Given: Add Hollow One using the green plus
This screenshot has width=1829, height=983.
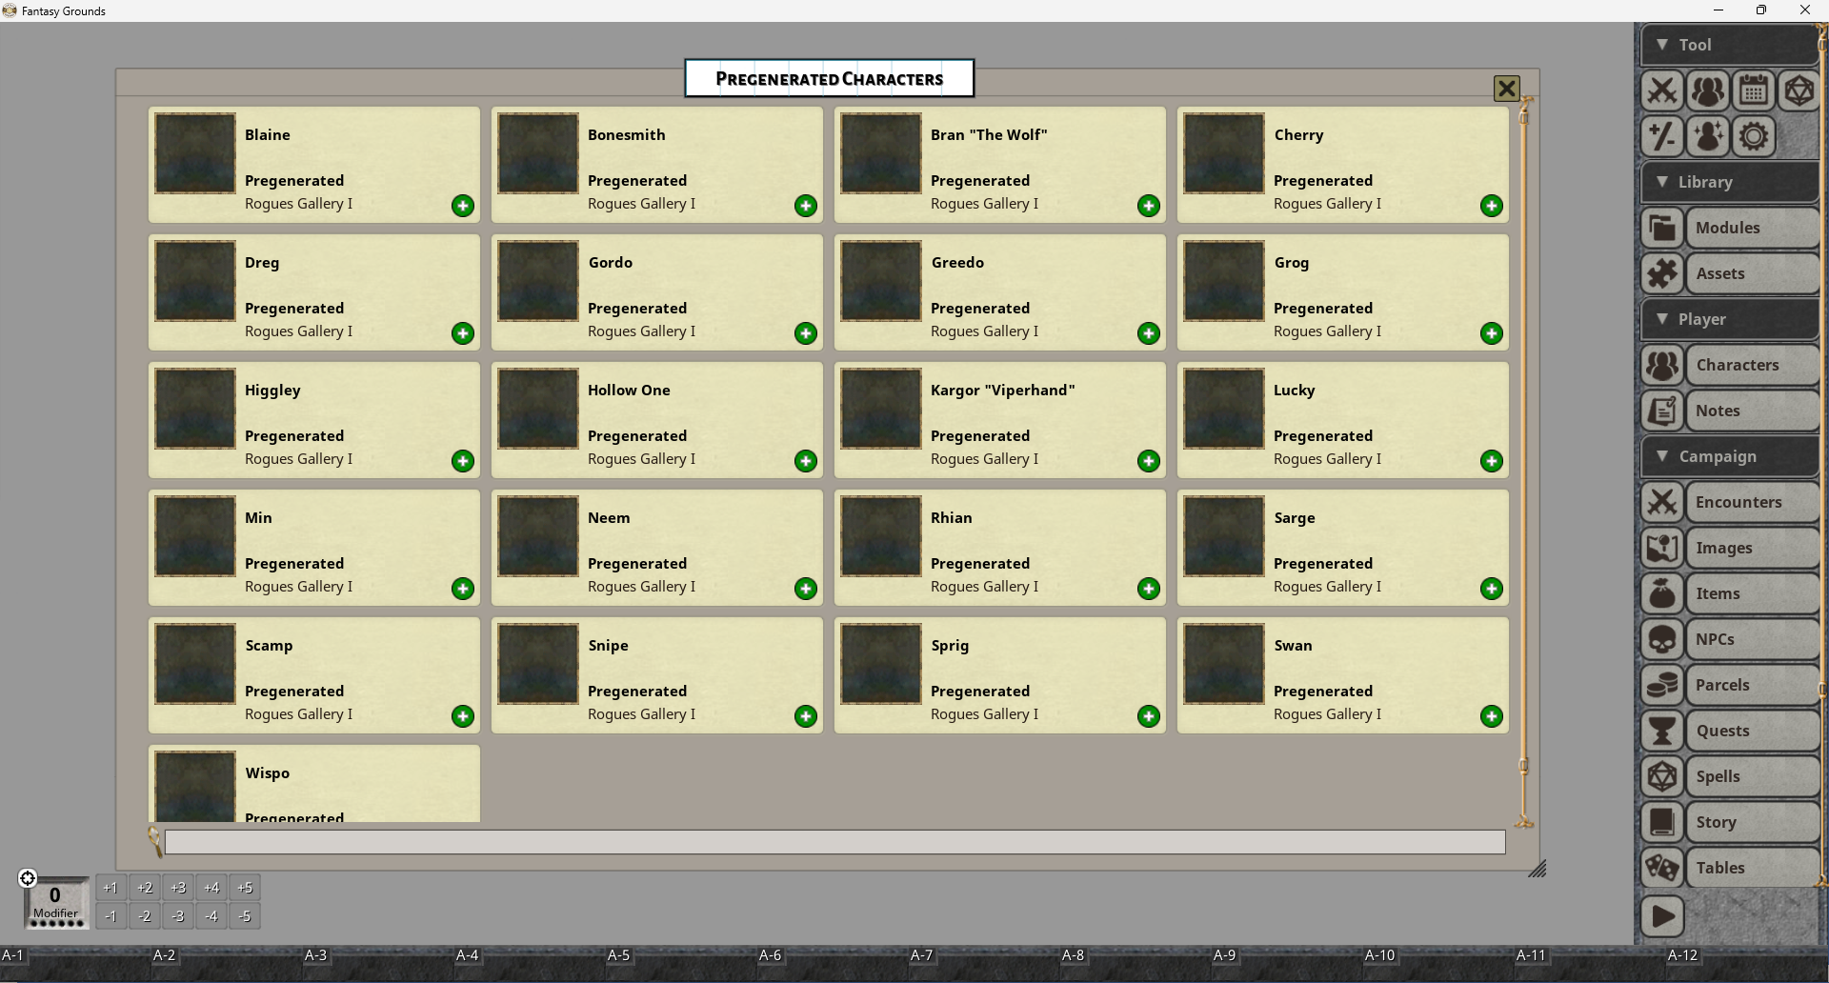Looking at the screenshot, I should (x=806, y=461).
